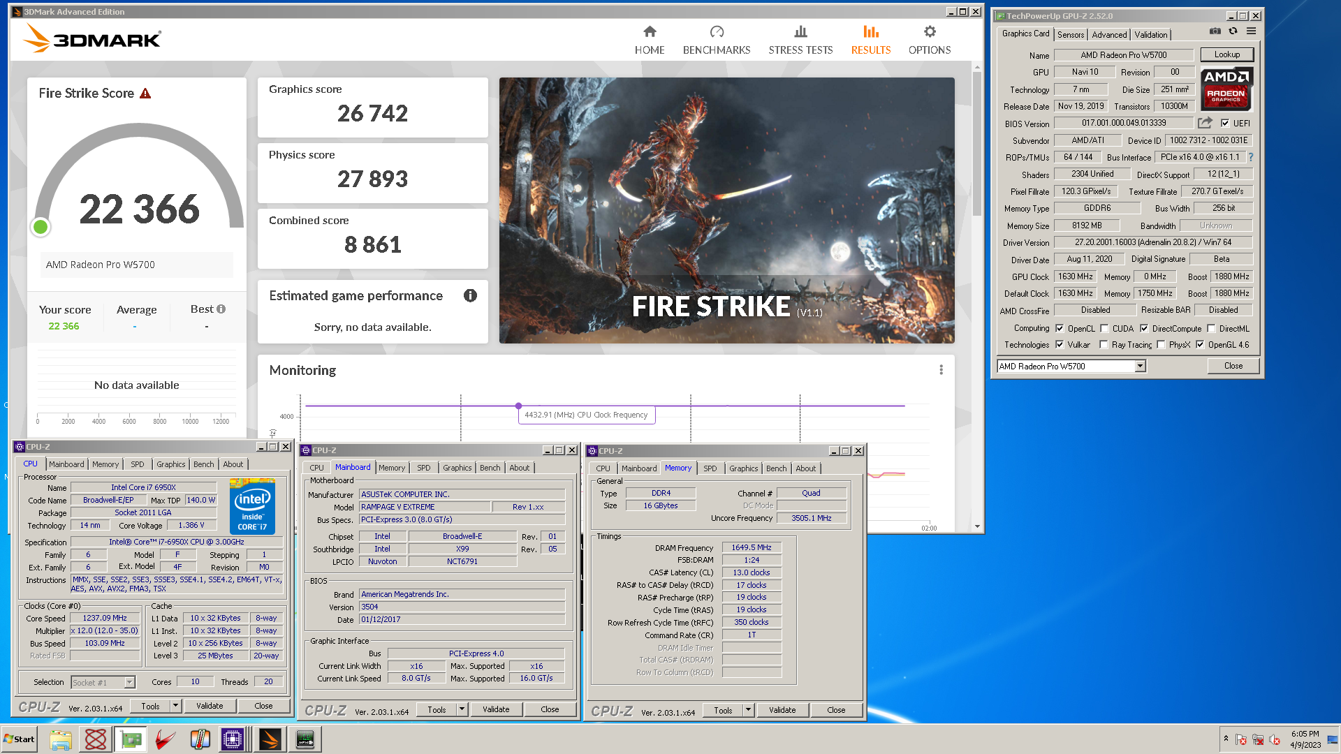Expand Tools dropdown in CPU-Z Mainboard window
1341x754 pixels.
pos(462,709)
